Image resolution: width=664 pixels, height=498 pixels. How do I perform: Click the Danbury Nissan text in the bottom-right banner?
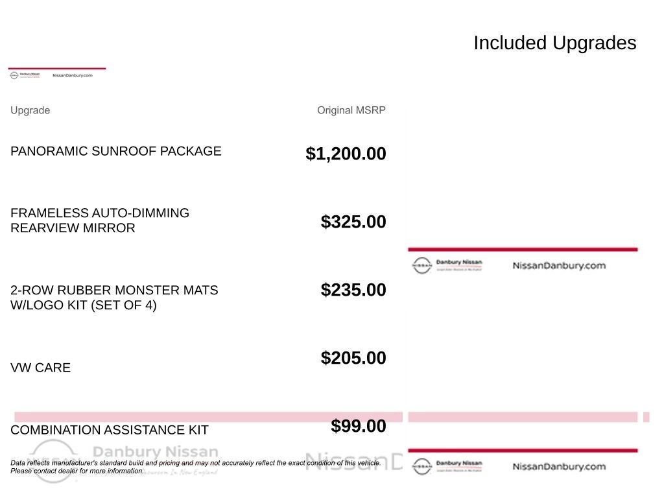459,463
